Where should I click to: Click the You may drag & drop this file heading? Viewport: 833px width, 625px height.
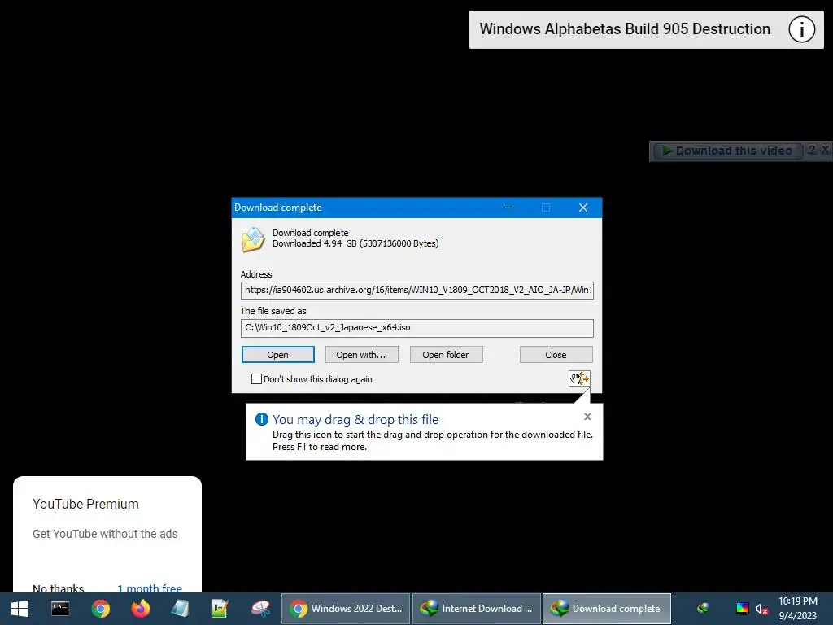point(355,419)
